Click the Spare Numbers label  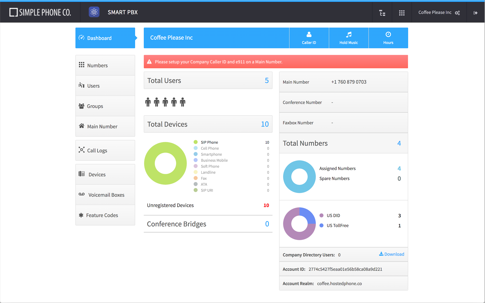click(334, 178)
